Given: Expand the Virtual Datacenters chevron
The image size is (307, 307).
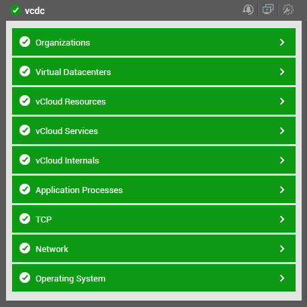Looking at the screenshot, I should [x=282, y=72].
